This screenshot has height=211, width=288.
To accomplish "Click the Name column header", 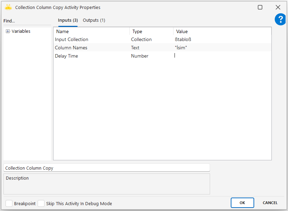I will pos(91,31).
